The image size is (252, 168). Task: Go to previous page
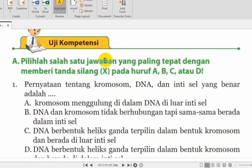click(91, 165)
